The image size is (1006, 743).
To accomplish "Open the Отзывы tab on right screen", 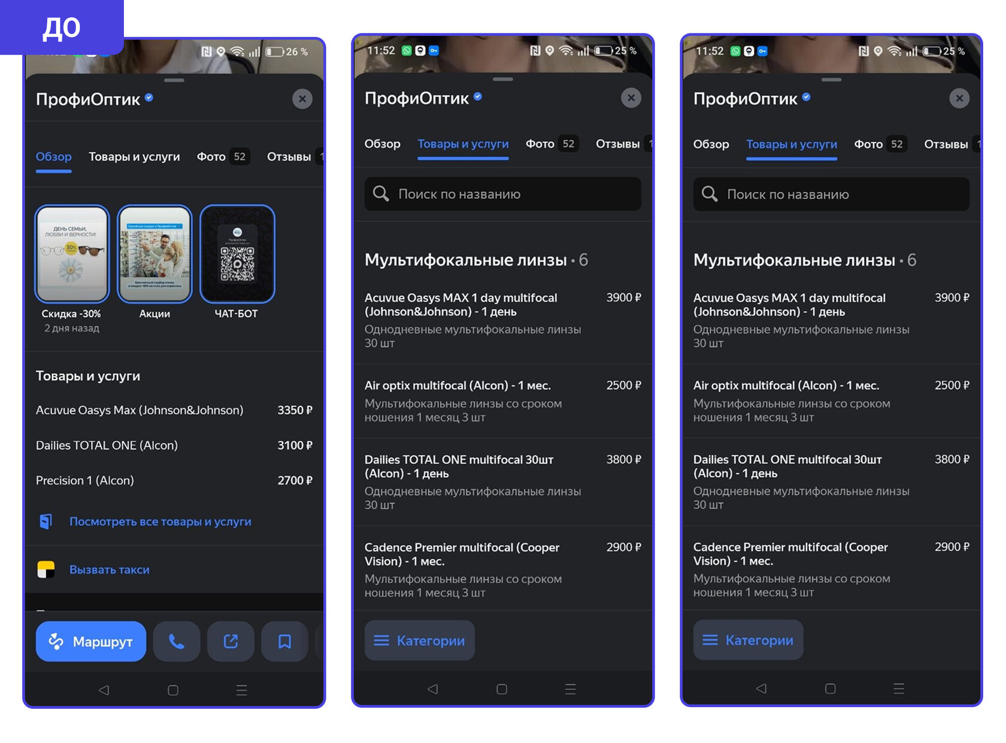I will pos(946,144).
